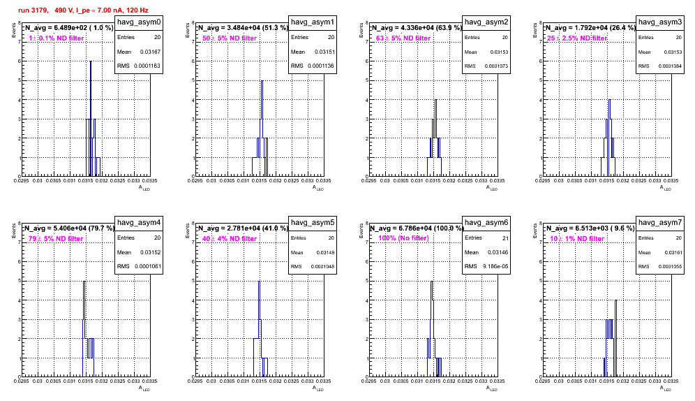Viewport: 695px width, 401px height.
Task: Click the N_avg = 5.406e+04 label
Action: [69, 228]
